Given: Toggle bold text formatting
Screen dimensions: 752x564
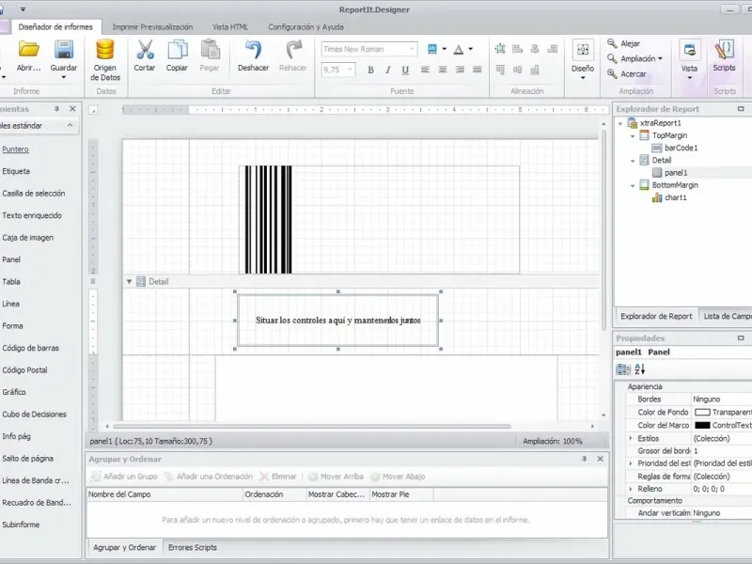Looking at the screenshot, I should pos(370,70).
